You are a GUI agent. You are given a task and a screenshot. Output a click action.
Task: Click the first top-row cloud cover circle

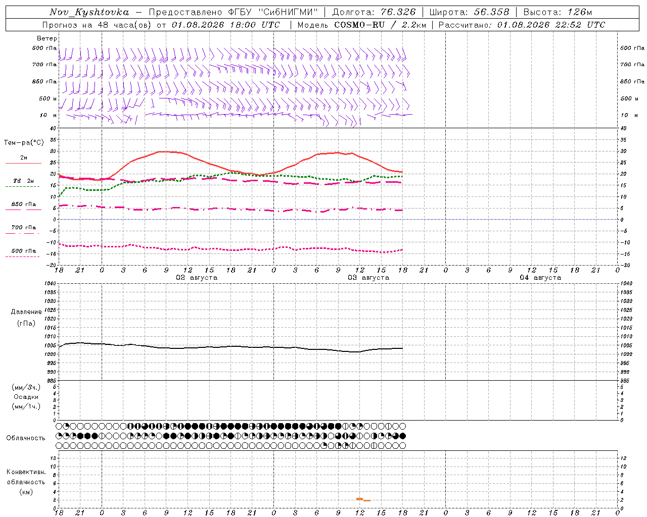tap(59, 426)
